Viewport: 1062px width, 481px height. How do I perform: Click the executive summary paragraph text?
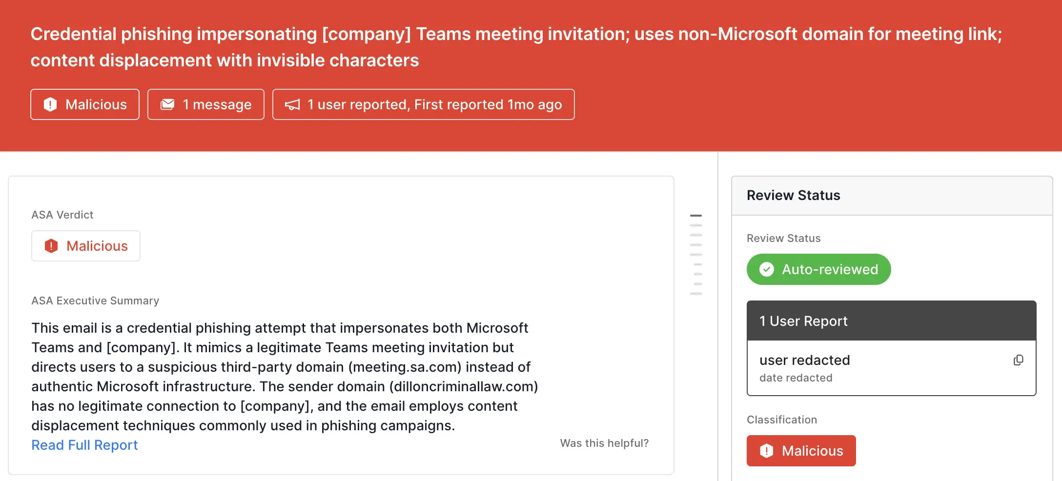(284, 377)
